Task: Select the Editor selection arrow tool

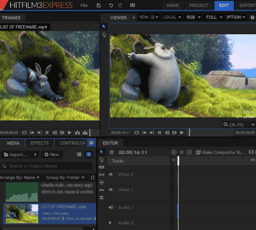Action: (x=101, y=152)
